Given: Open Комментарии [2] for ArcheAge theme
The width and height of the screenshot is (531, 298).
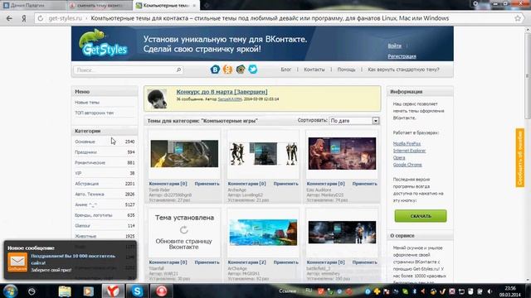Looking at the screenshot, I should point(246,262).
